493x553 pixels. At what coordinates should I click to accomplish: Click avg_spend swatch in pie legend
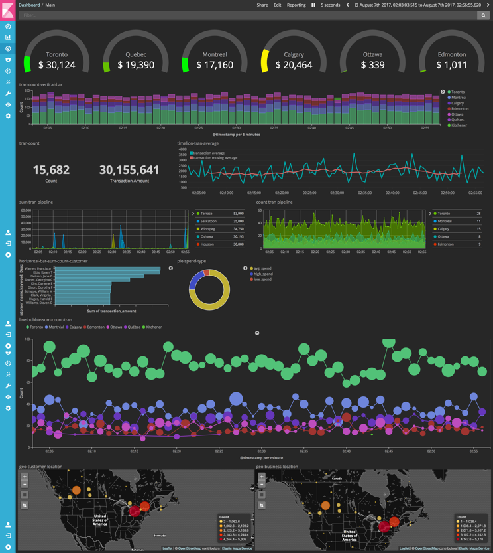coord(251,268)
